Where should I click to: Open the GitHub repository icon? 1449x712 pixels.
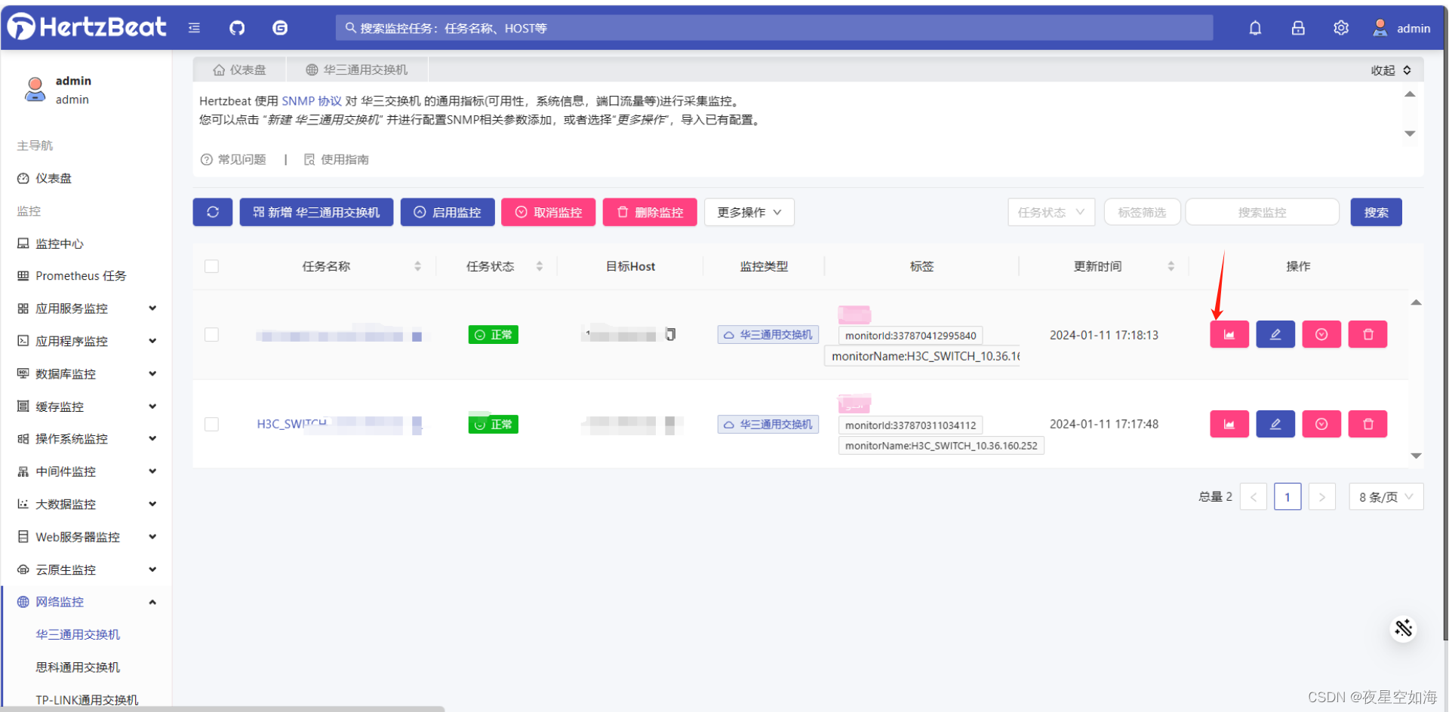237,27
